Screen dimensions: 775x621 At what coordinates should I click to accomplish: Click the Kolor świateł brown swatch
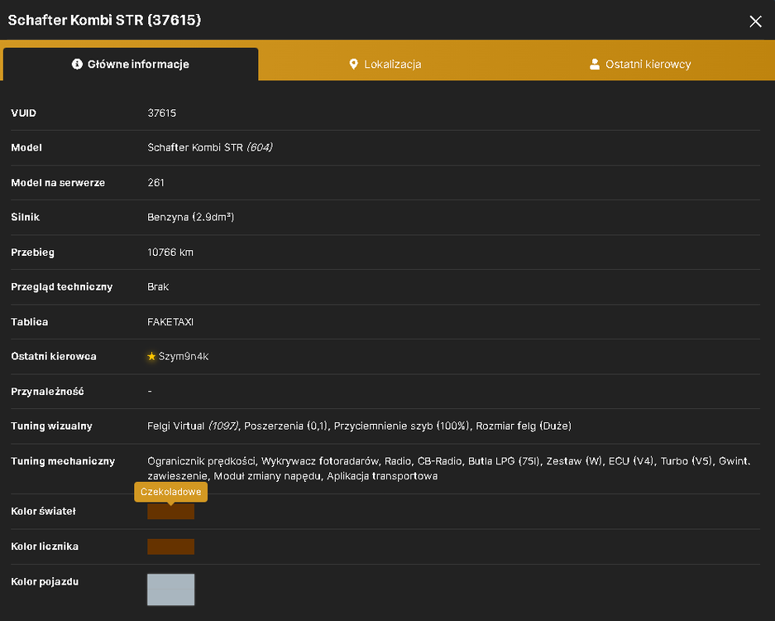click(170, 512)
